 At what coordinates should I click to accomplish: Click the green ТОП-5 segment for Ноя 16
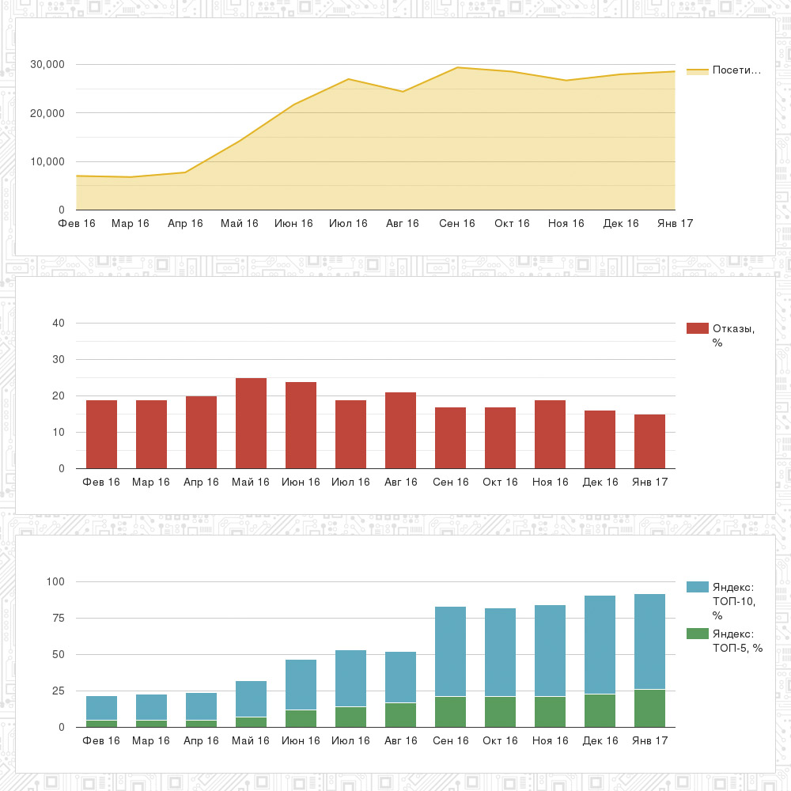pyautogui.click(x=550, y=713)
